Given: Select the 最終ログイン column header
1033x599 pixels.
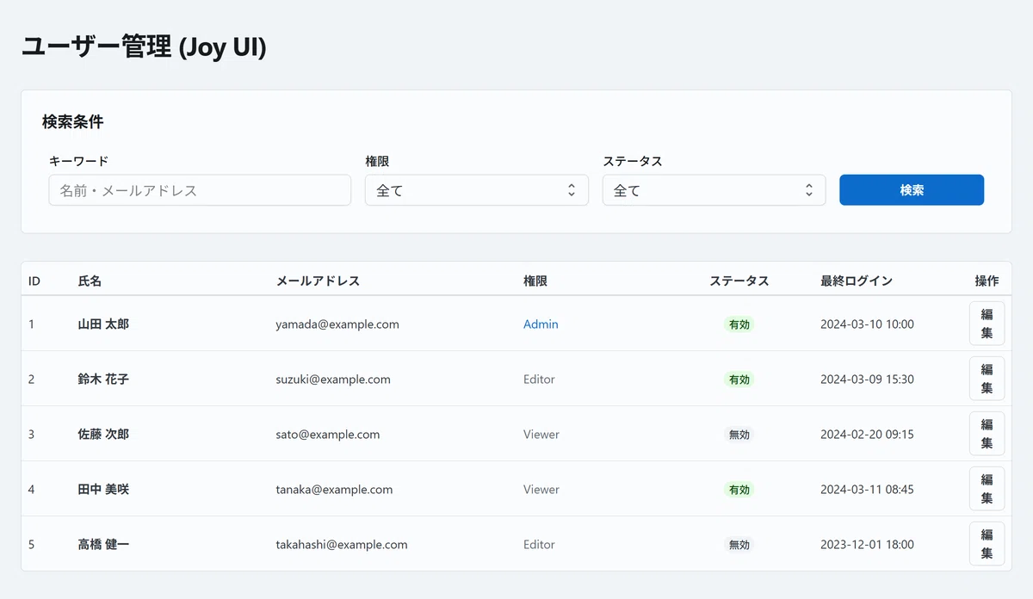Looking at the screenshot, I should (x=857, y=281).
